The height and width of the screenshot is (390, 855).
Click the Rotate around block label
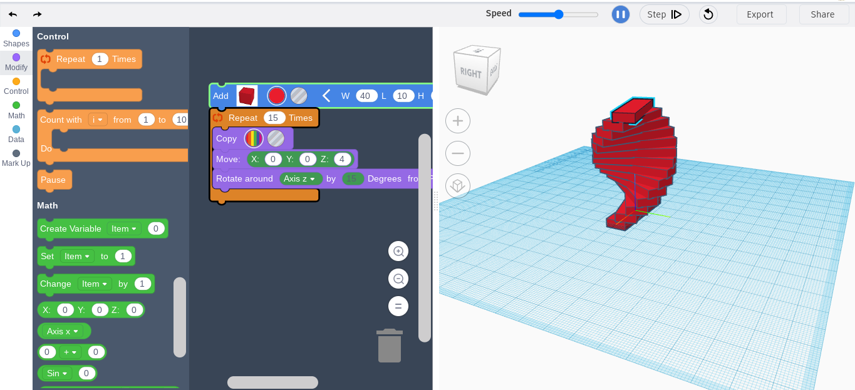(x=244, y=178)
